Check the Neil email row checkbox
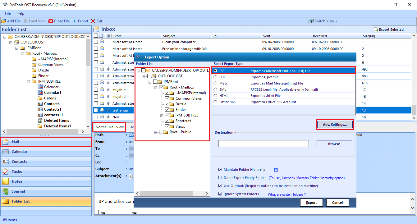 96,117
